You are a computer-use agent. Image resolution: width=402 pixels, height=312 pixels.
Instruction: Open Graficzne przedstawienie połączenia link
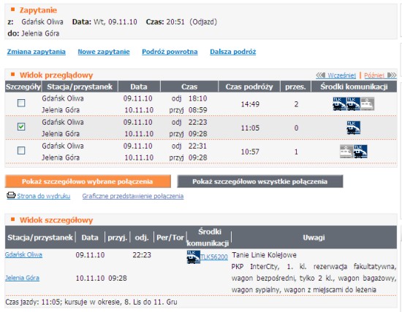[x=133, y=196]
